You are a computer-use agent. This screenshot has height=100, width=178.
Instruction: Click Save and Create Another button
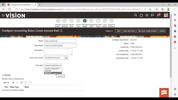tap(147, 31)
